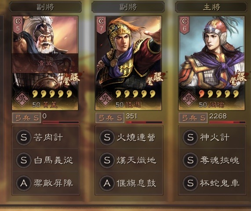Click the C 7 cost badge on 陸遜

[x=101, y=25]
